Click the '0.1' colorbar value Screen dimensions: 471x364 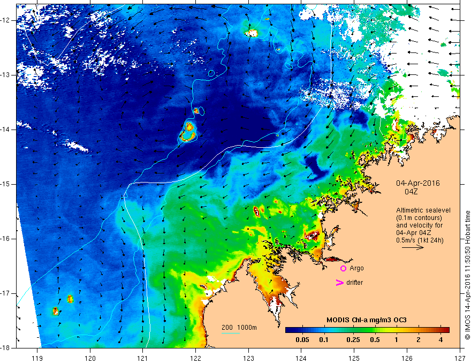tap(323, 340)
